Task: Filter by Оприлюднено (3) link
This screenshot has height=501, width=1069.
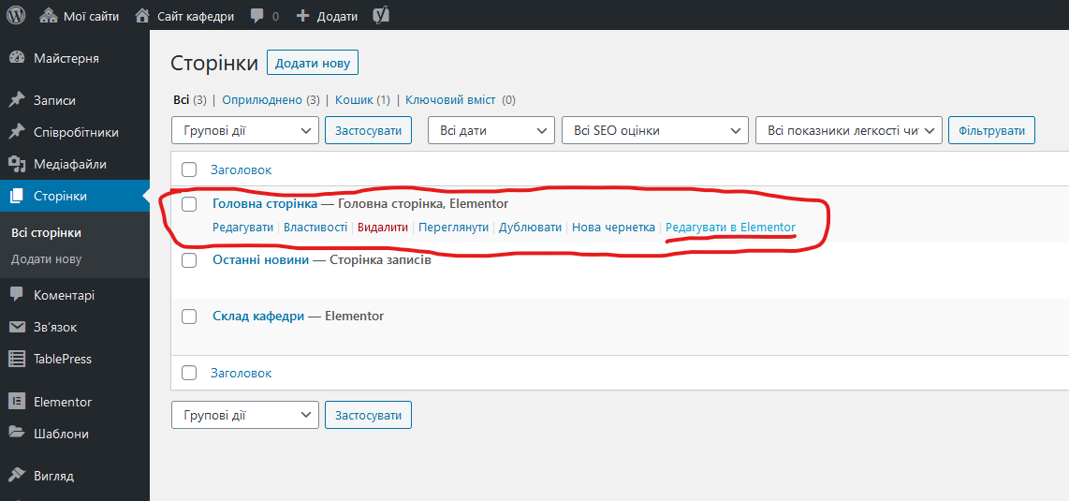Action: click(271, 100)
